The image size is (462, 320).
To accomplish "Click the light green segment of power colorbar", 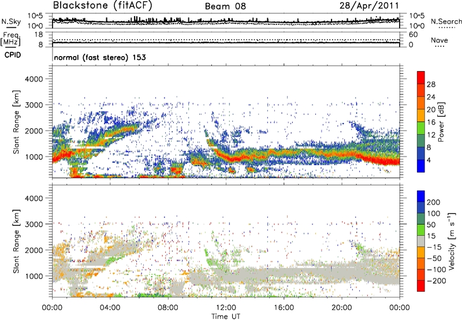I will coord(421,128).
